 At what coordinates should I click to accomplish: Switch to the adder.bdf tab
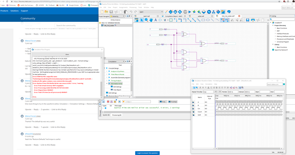coord(201,16)
